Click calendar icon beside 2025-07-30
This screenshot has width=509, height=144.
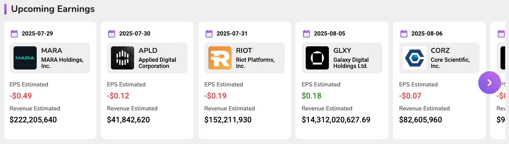pyautogui.click(x=112, y=34)
